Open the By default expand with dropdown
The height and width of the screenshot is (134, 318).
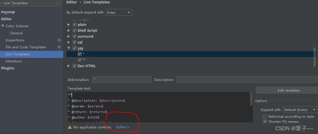coord(119,12)
